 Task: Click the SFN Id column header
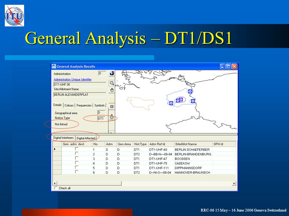[x=224, y=144]
